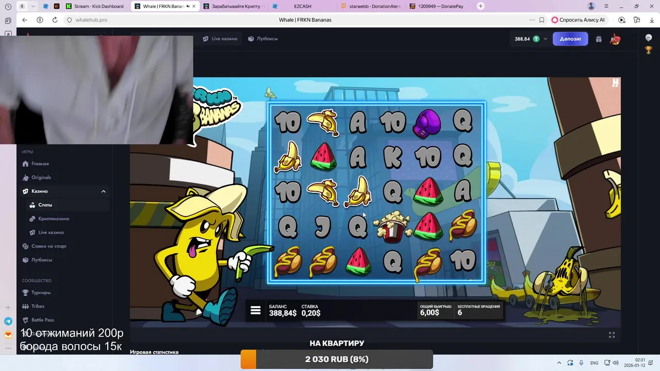Add a new browser tab

pos(481,6)
